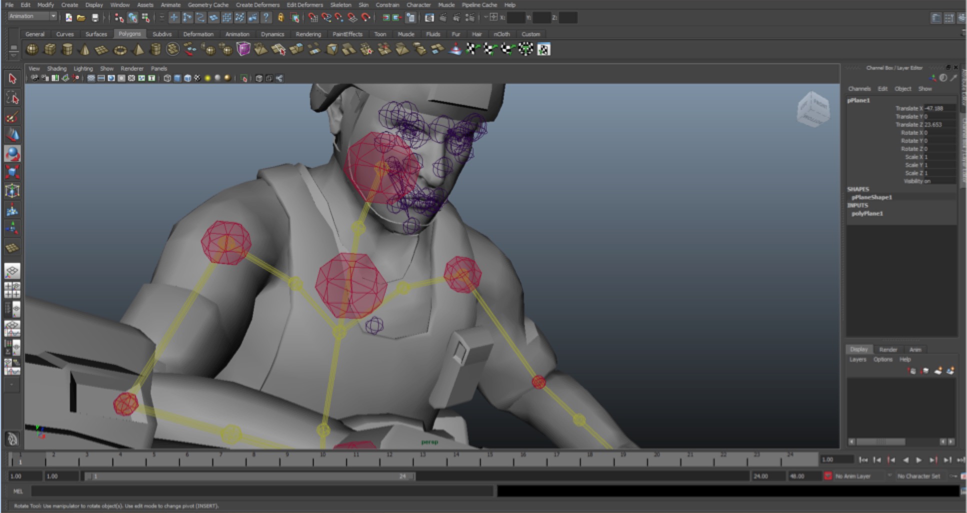Screen dimensions: 967x513
Task: Toggle the yellow use-all-lights viewport button
Action: click(x=207, y=78)
